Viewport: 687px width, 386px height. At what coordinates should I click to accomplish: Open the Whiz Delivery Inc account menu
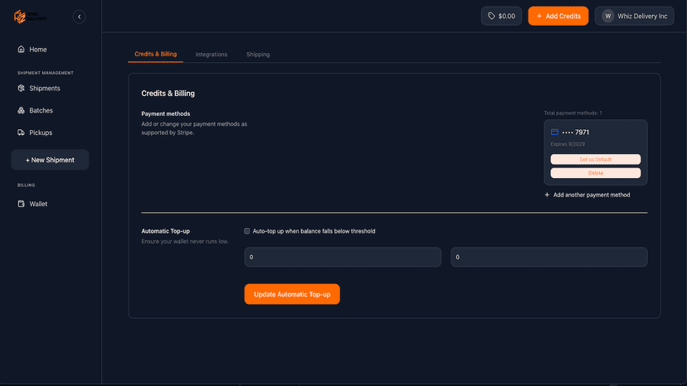click(635, 17)
